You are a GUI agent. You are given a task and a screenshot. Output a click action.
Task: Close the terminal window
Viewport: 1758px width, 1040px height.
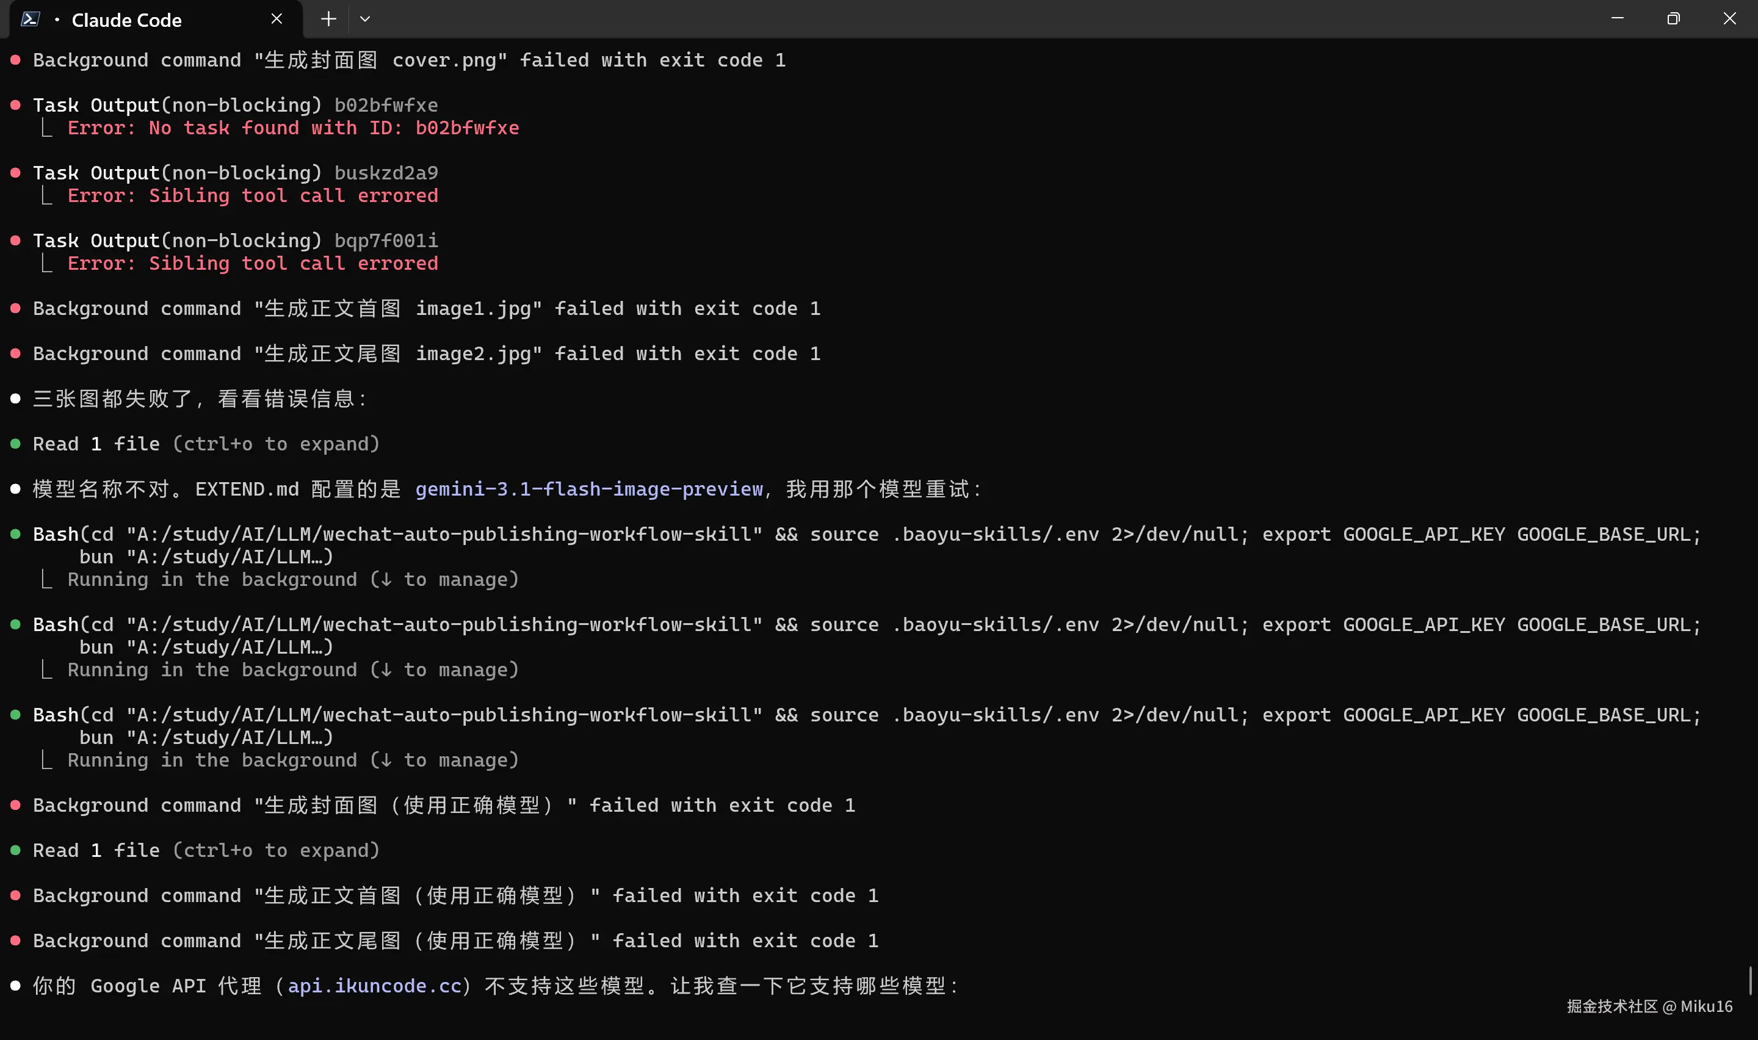pyautogui.click(x=1729, y=19)
